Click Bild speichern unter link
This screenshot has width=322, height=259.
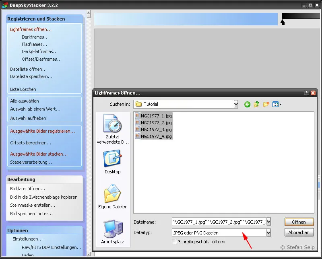pyautogui.click(x=31, y=214)
